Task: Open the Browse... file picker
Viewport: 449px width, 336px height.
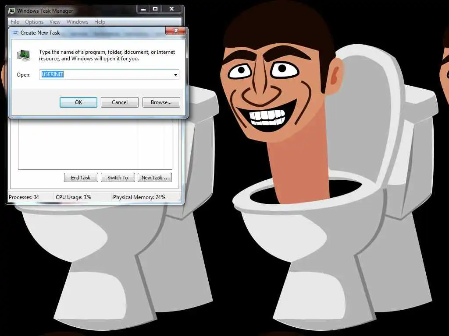Action: coord(161,102)
